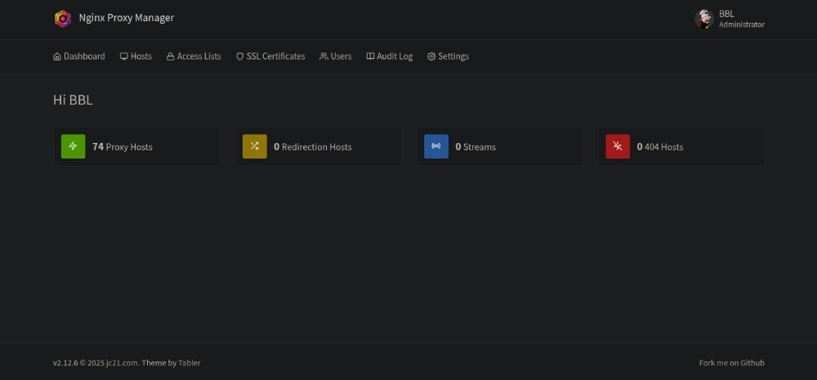Click the BBL user avatar picture
Viewport: 817px width, 380px height.
pyautogui.click(x=703, y=19)
